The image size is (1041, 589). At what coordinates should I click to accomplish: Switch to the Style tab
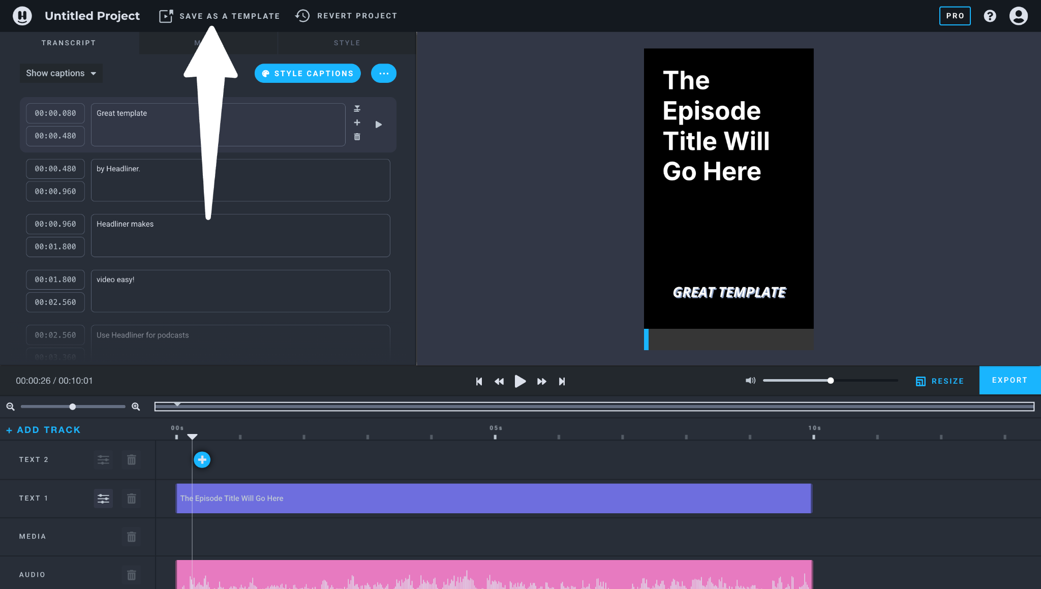347,43
